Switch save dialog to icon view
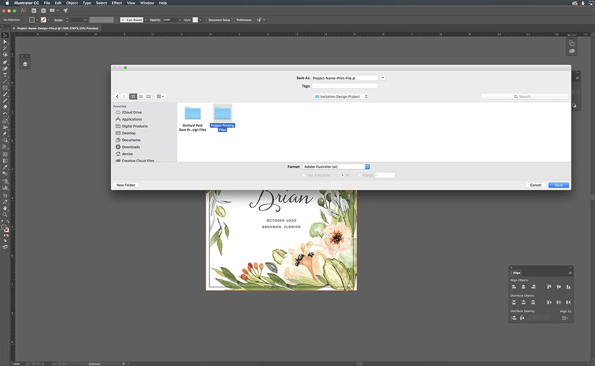The image size is (595, 366). point(133,96)
